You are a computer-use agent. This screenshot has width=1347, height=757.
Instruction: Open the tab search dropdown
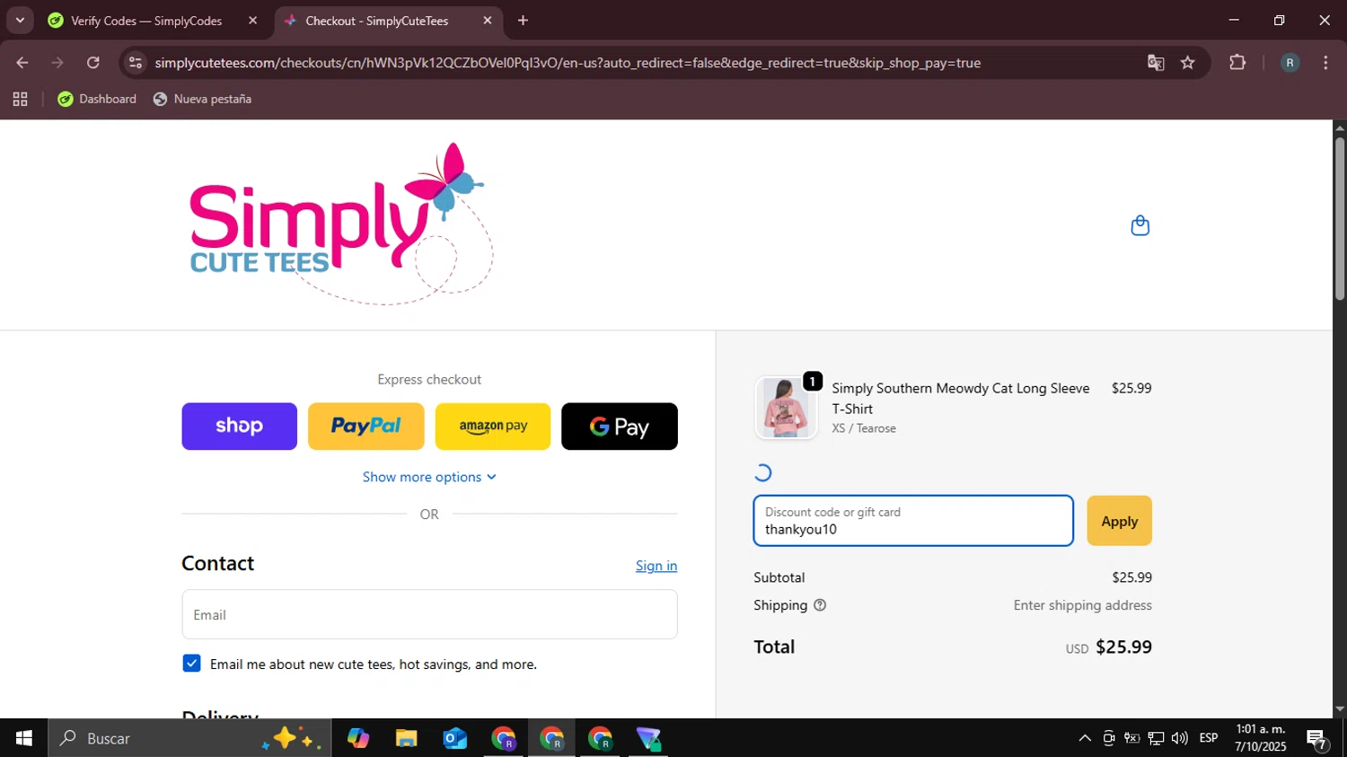(20, 21)
